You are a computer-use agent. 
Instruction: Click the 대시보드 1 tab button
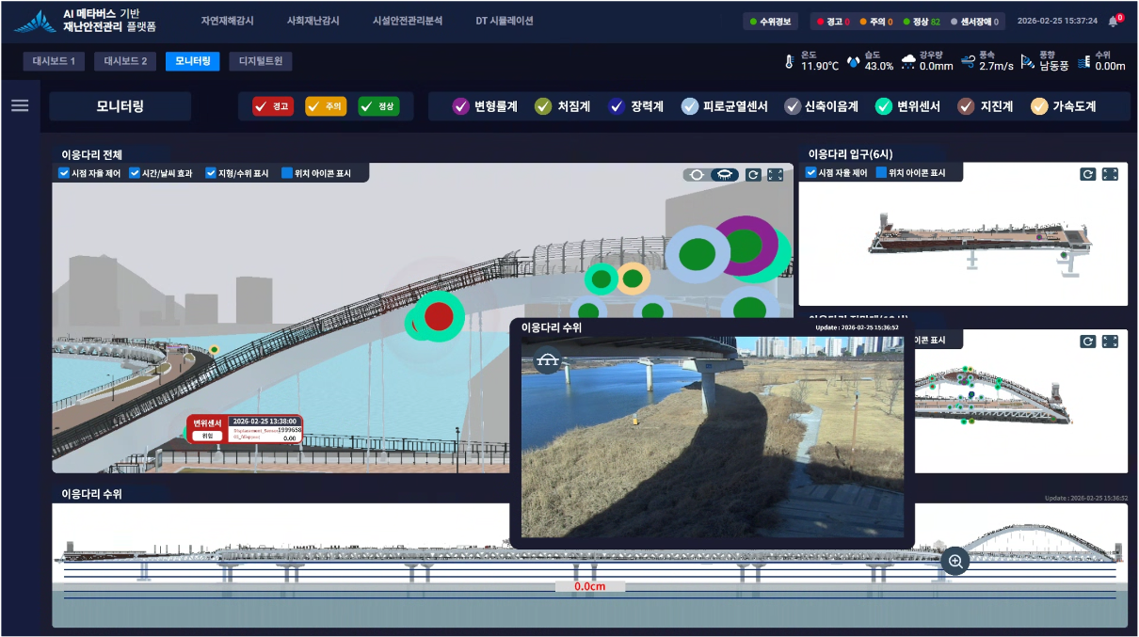click(x=55, y=62)
